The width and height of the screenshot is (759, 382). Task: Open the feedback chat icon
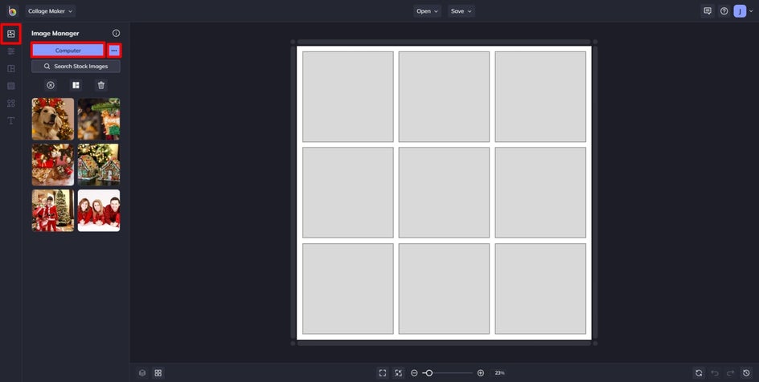(x=708, y=11)
